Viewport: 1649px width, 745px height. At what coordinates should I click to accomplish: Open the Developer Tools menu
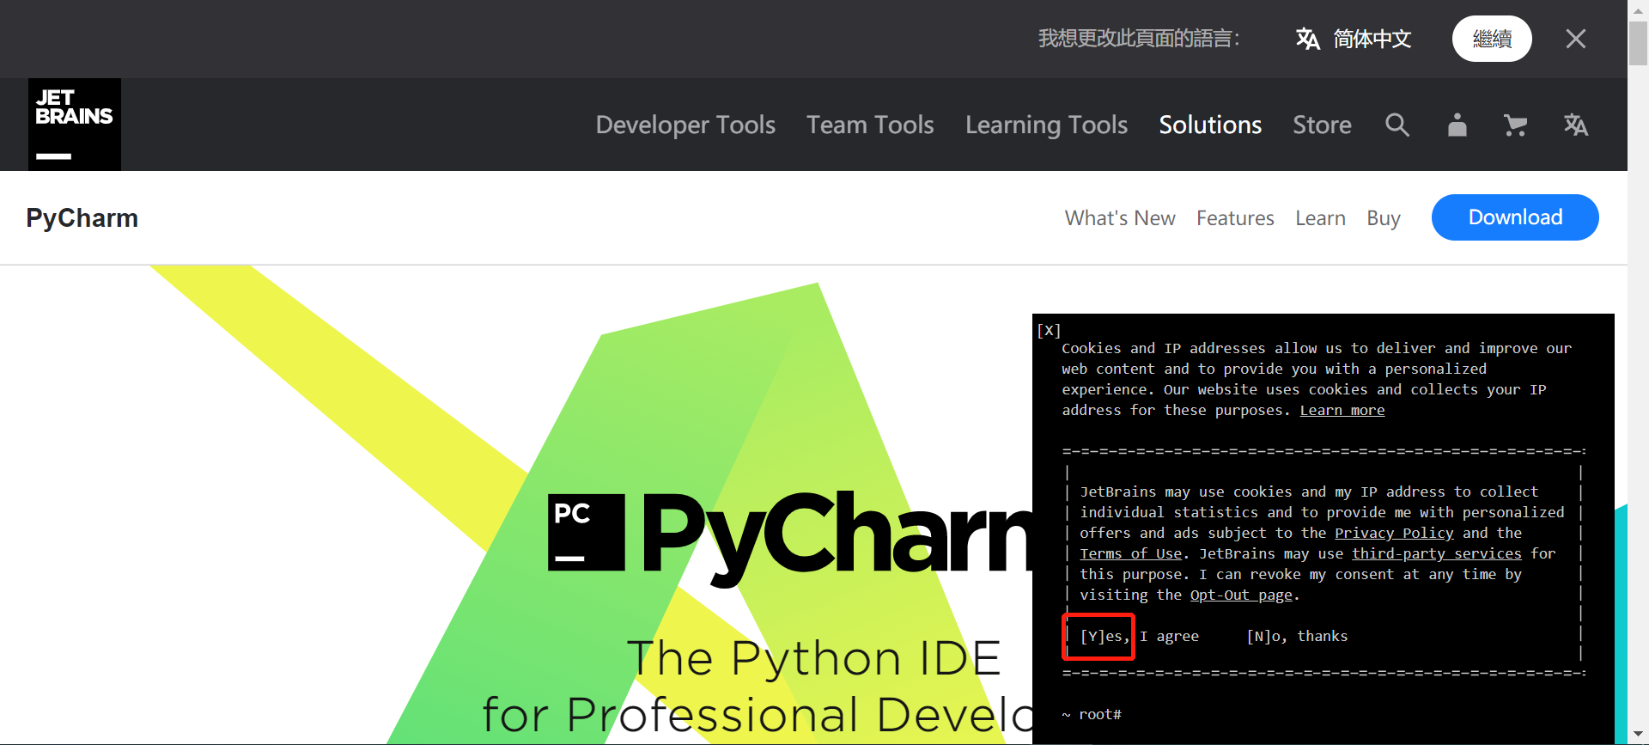685,125
